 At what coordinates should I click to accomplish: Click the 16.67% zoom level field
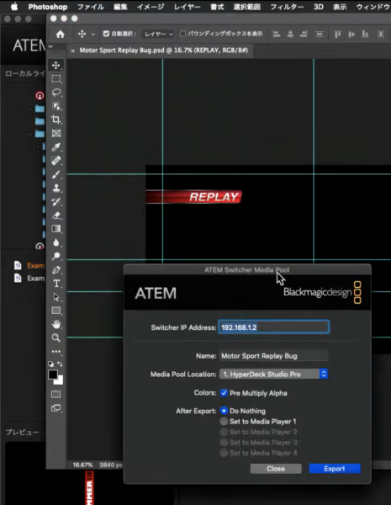coord(82,465)
